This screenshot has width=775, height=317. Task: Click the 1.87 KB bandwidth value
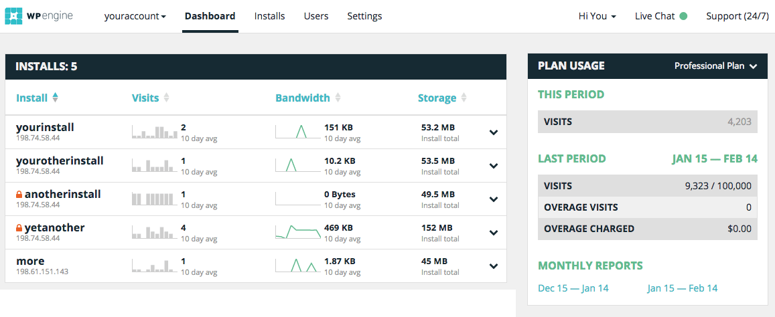click(x=340, y=261)
